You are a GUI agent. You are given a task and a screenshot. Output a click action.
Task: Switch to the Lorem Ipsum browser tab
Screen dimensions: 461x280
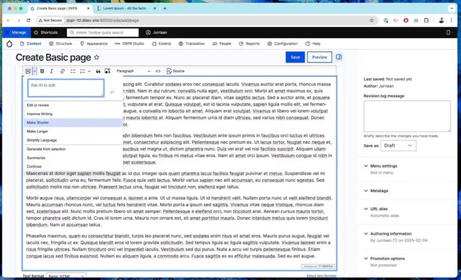(x=126, y=9)
